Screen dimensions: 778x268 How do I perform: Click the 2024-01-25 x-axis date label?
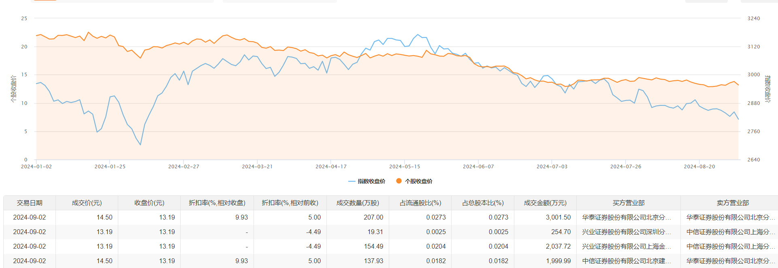pos(110,167)
